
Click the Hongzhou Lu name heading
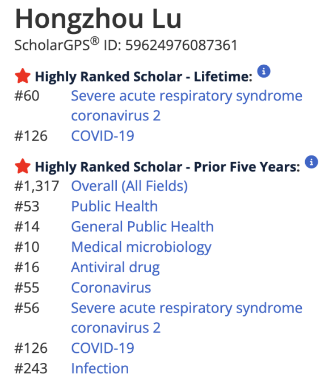(98, 19)
